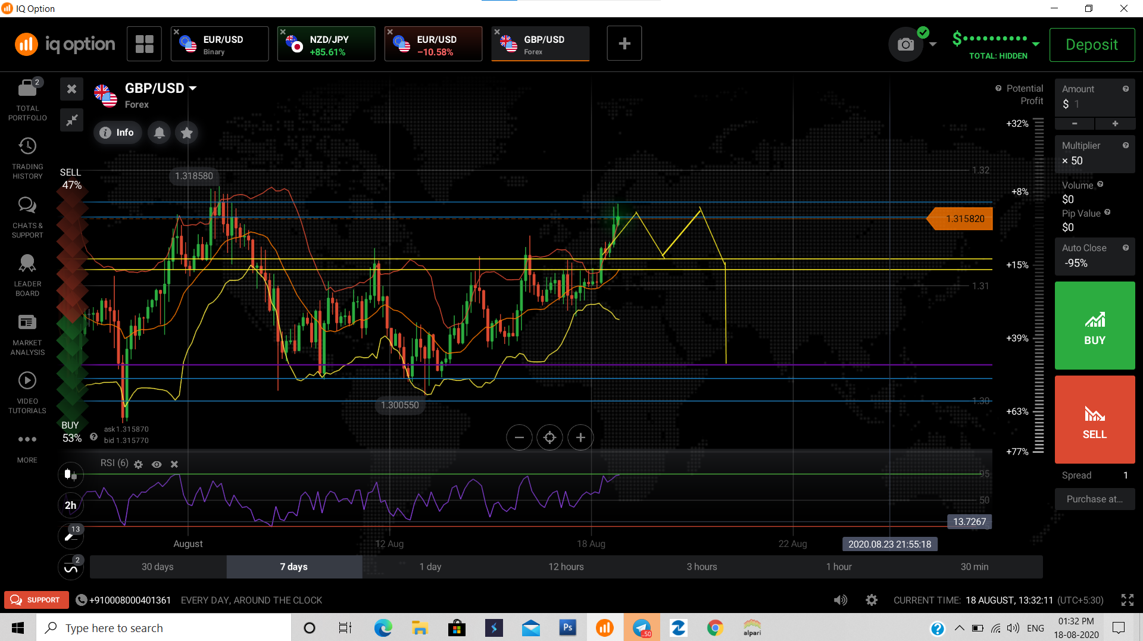Click the current price label 1.315820
This screenshot has width=1143, height=641.
[960, 218]
